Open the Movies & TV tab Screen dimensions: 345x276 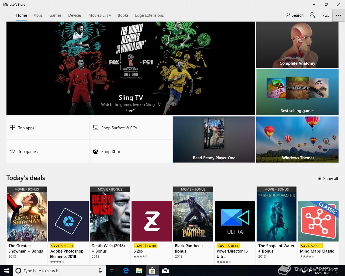pos(100,15)
